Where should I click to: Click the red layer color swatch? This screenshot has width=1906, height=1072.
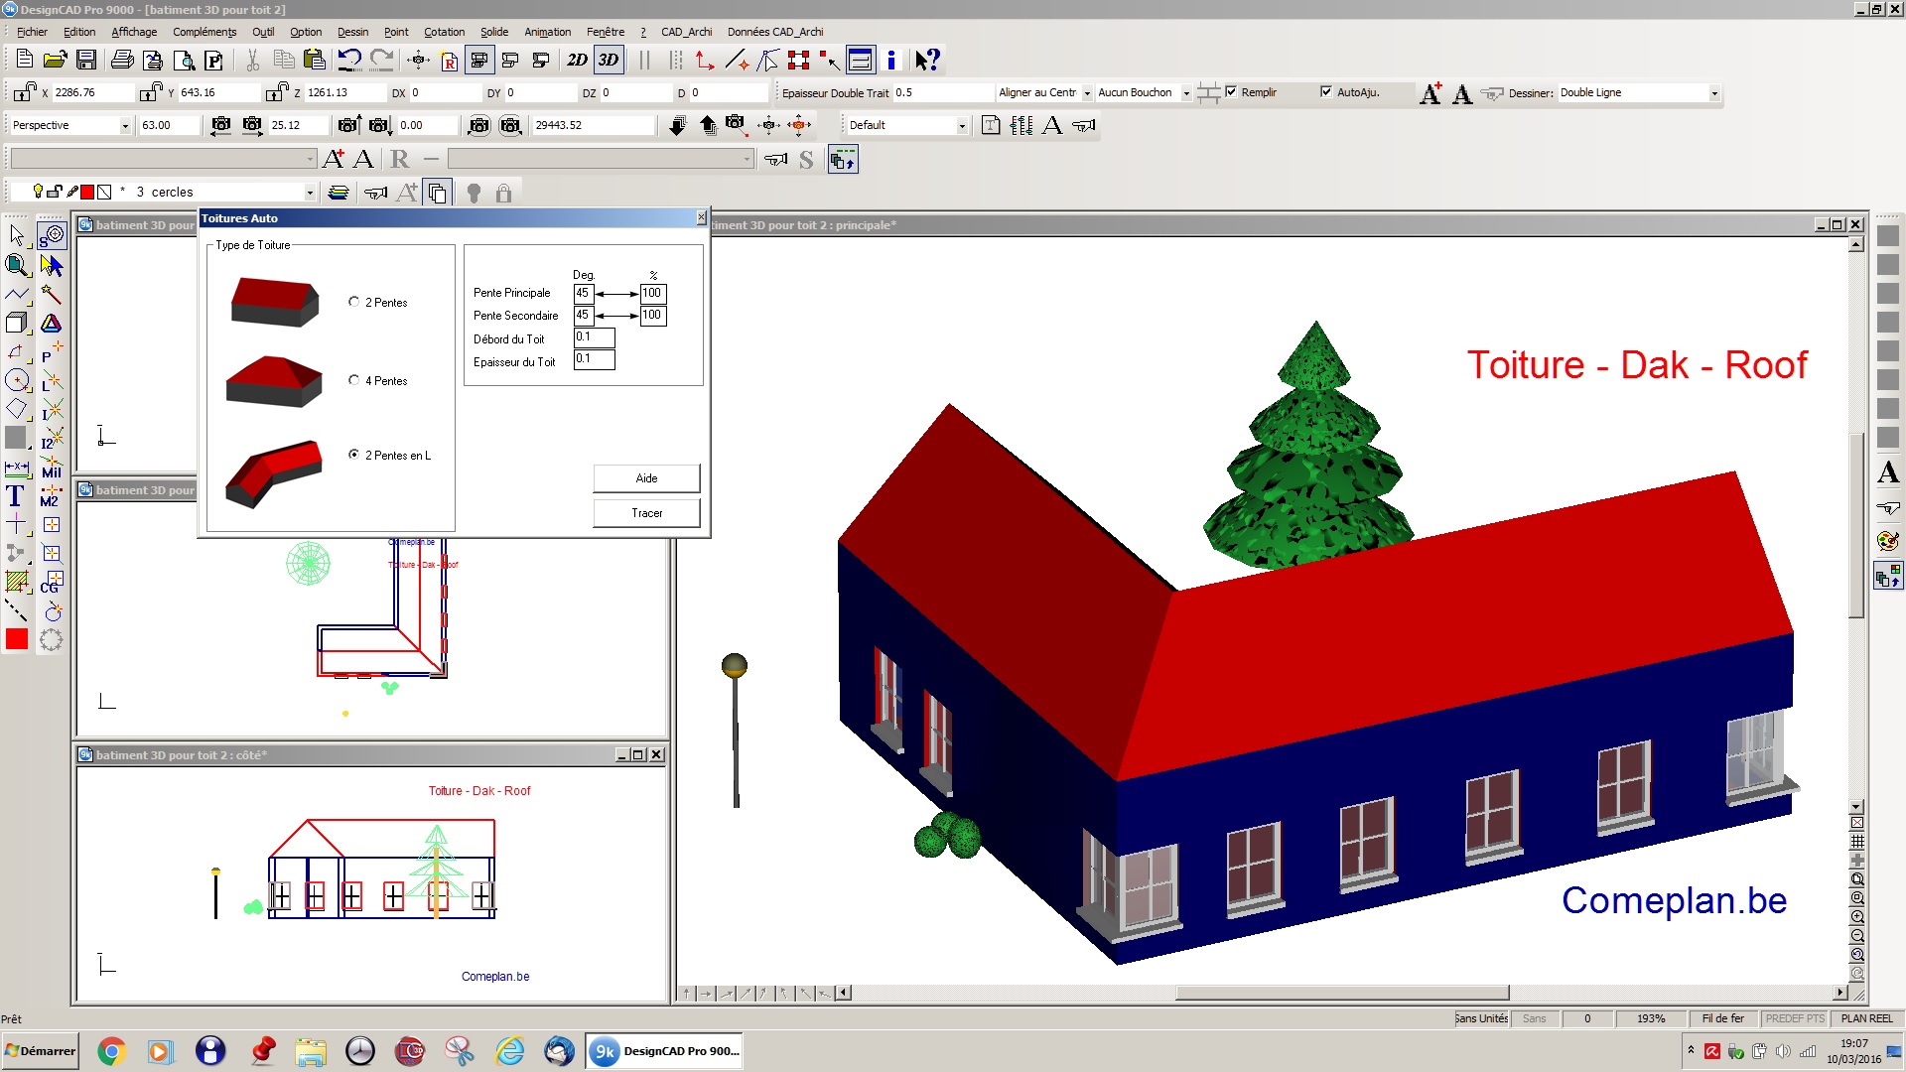(x=87, y=192)
